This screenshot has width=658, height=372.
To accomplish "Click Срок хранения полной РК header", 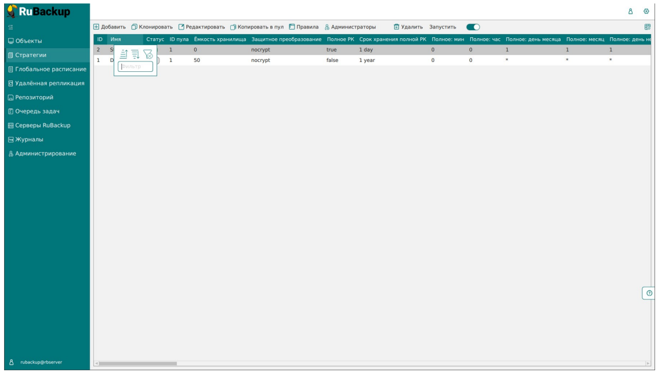I will point(393,39).
